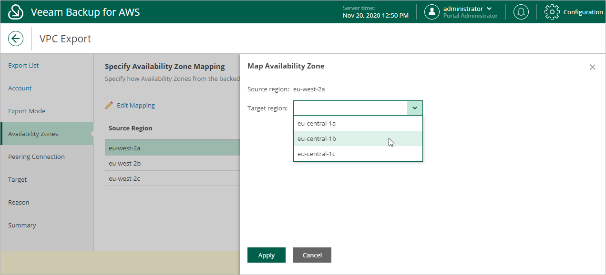
Task: Go to the Target step
Action: coord(18,179)
